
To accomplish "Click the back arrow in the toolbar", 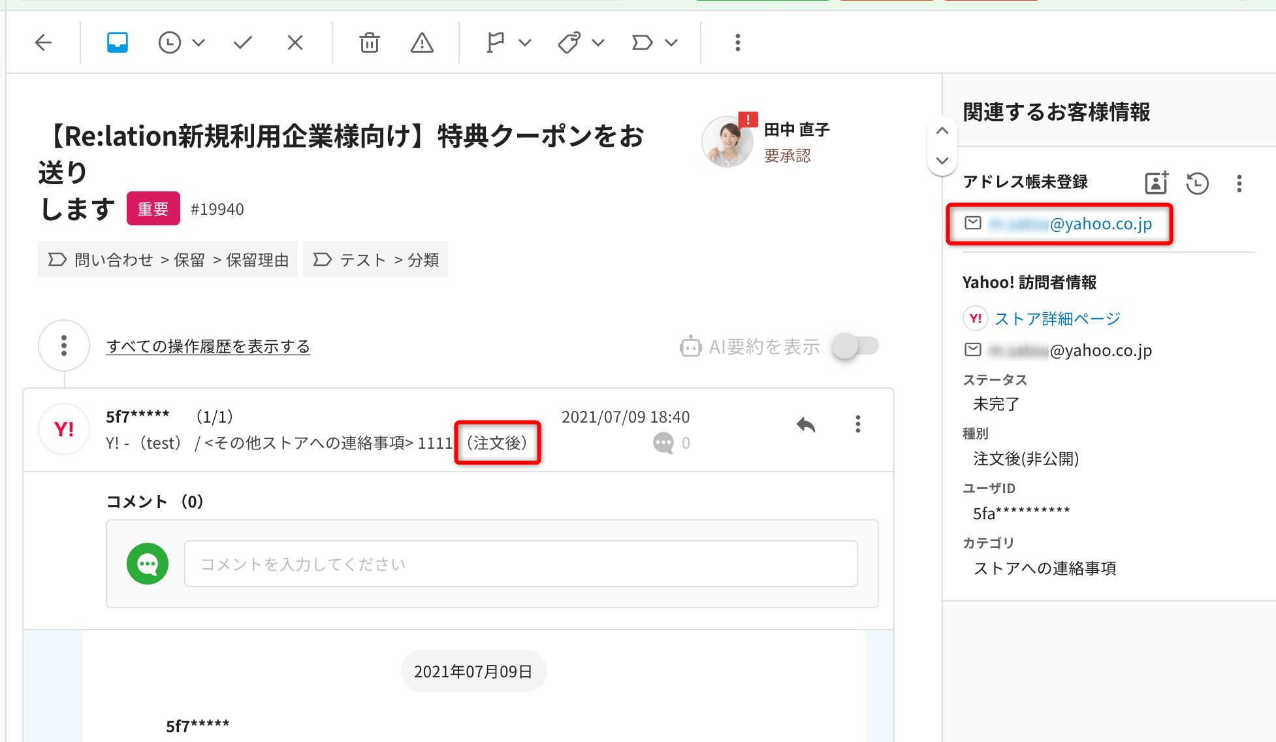I will click(43, 43).
